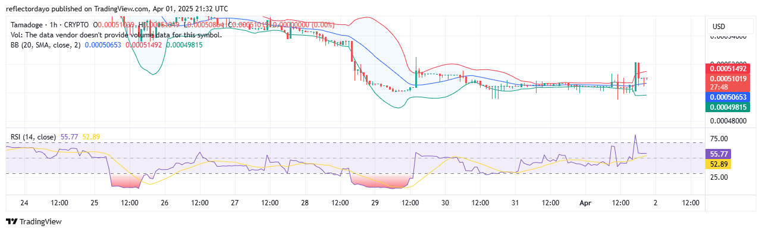Click the 28 date on time axis
Screen dimensions: 762x232
(x=305, y=203)
